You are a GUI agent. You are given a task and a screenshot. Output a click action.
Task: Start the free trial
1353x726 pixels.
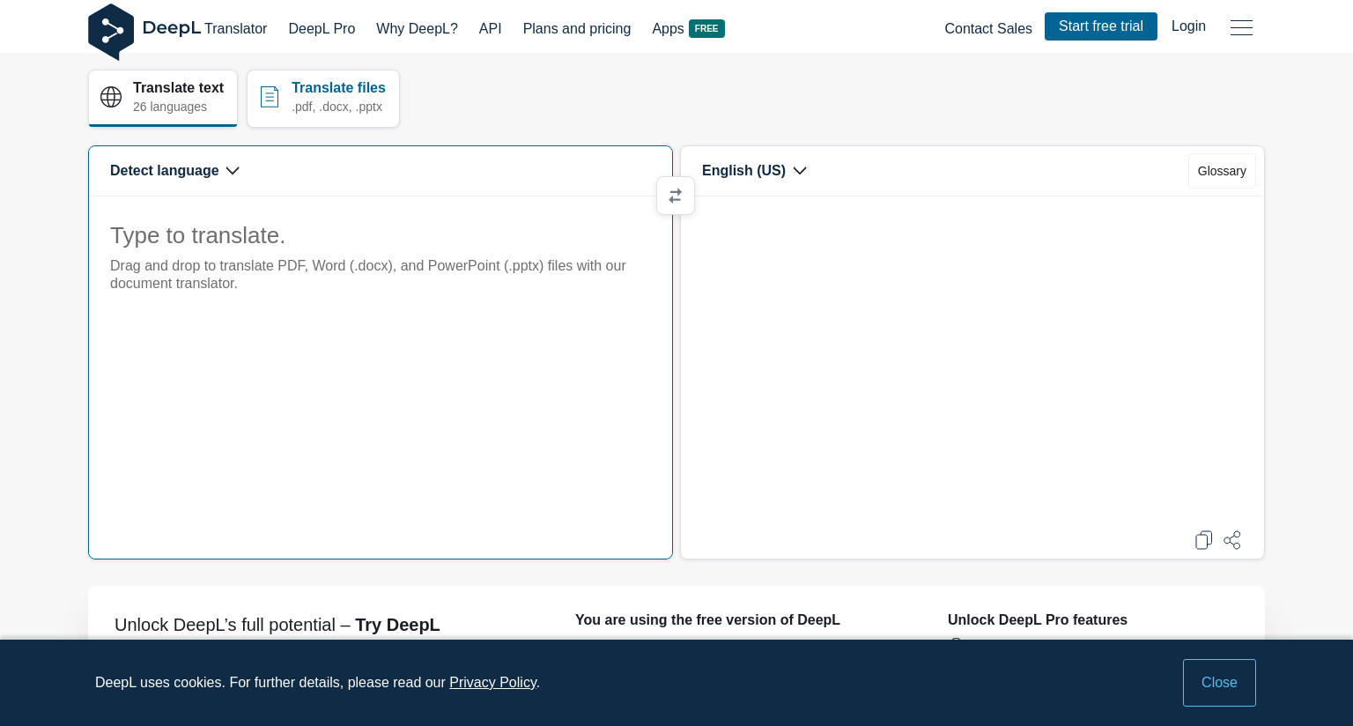click(1101, 26)
